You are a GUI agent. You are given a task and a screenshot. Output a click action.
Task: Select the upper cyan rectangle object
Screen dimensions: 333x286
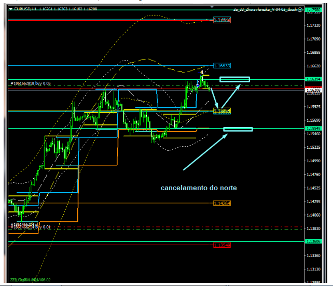(x=234, y=79)
